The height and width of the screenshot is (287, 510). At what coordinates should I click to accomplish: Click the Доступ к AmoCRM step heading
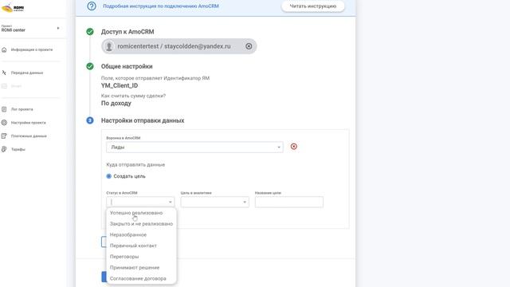(x=127, y=32)
